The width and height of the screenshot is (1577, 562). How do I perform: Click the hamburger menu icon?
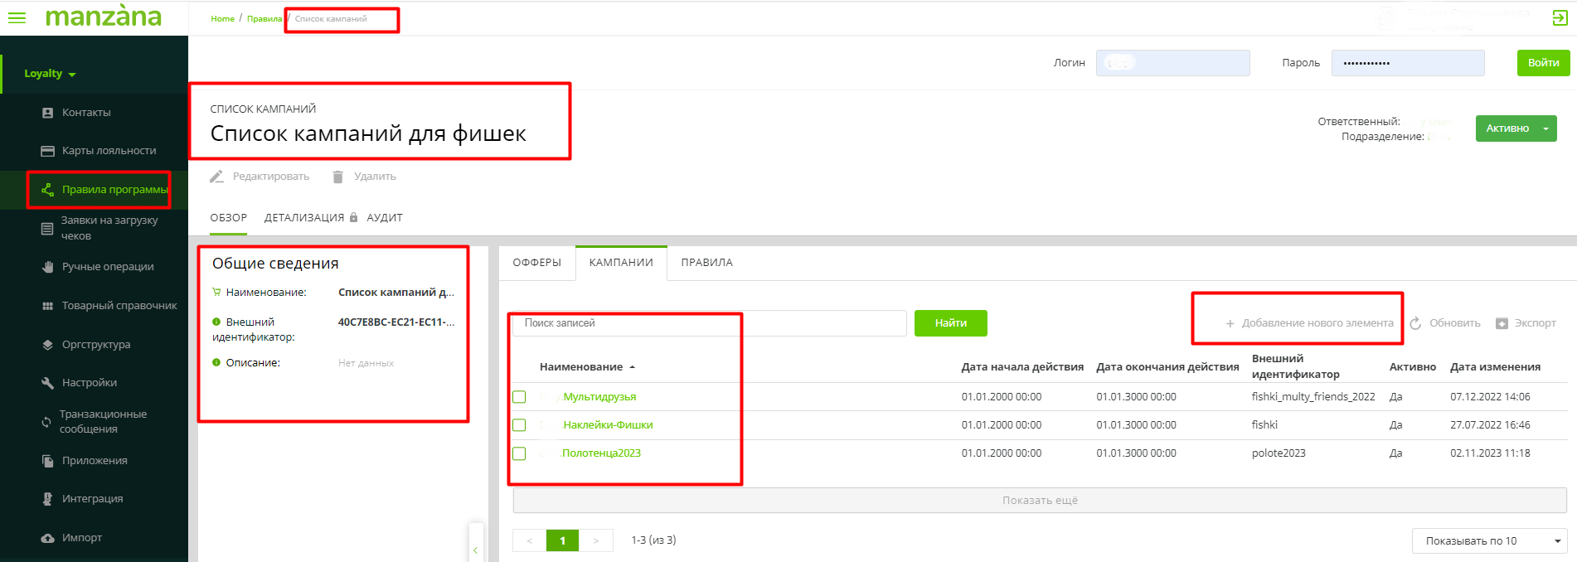17,17
